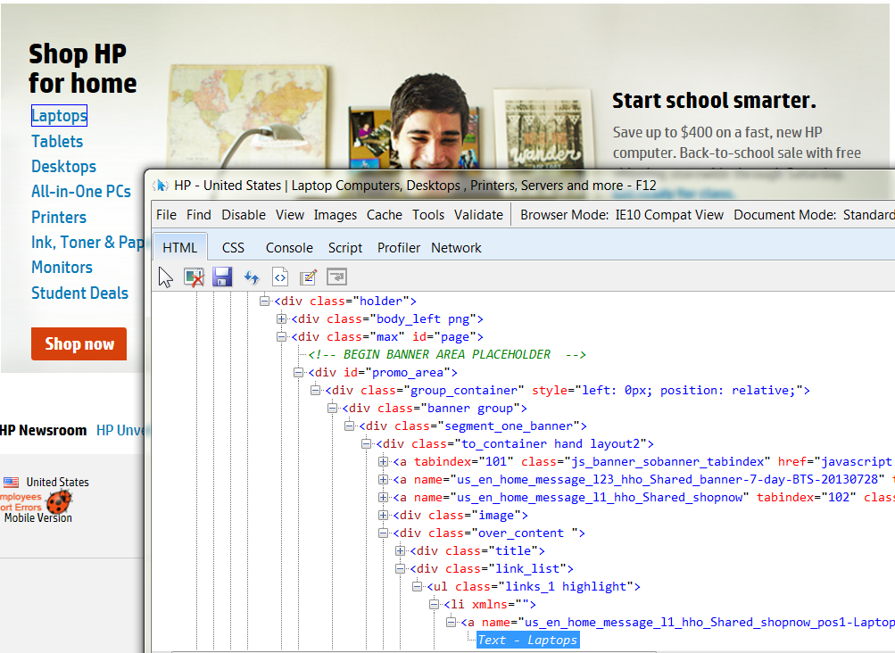895x653 pixels.
Task: Expand the Shared_shopnow tabindex="102" anchor node
Action: coord(383,497)
